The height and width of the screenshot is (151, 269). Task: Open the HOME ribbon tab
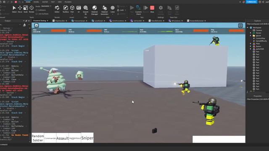click(28, 2)
